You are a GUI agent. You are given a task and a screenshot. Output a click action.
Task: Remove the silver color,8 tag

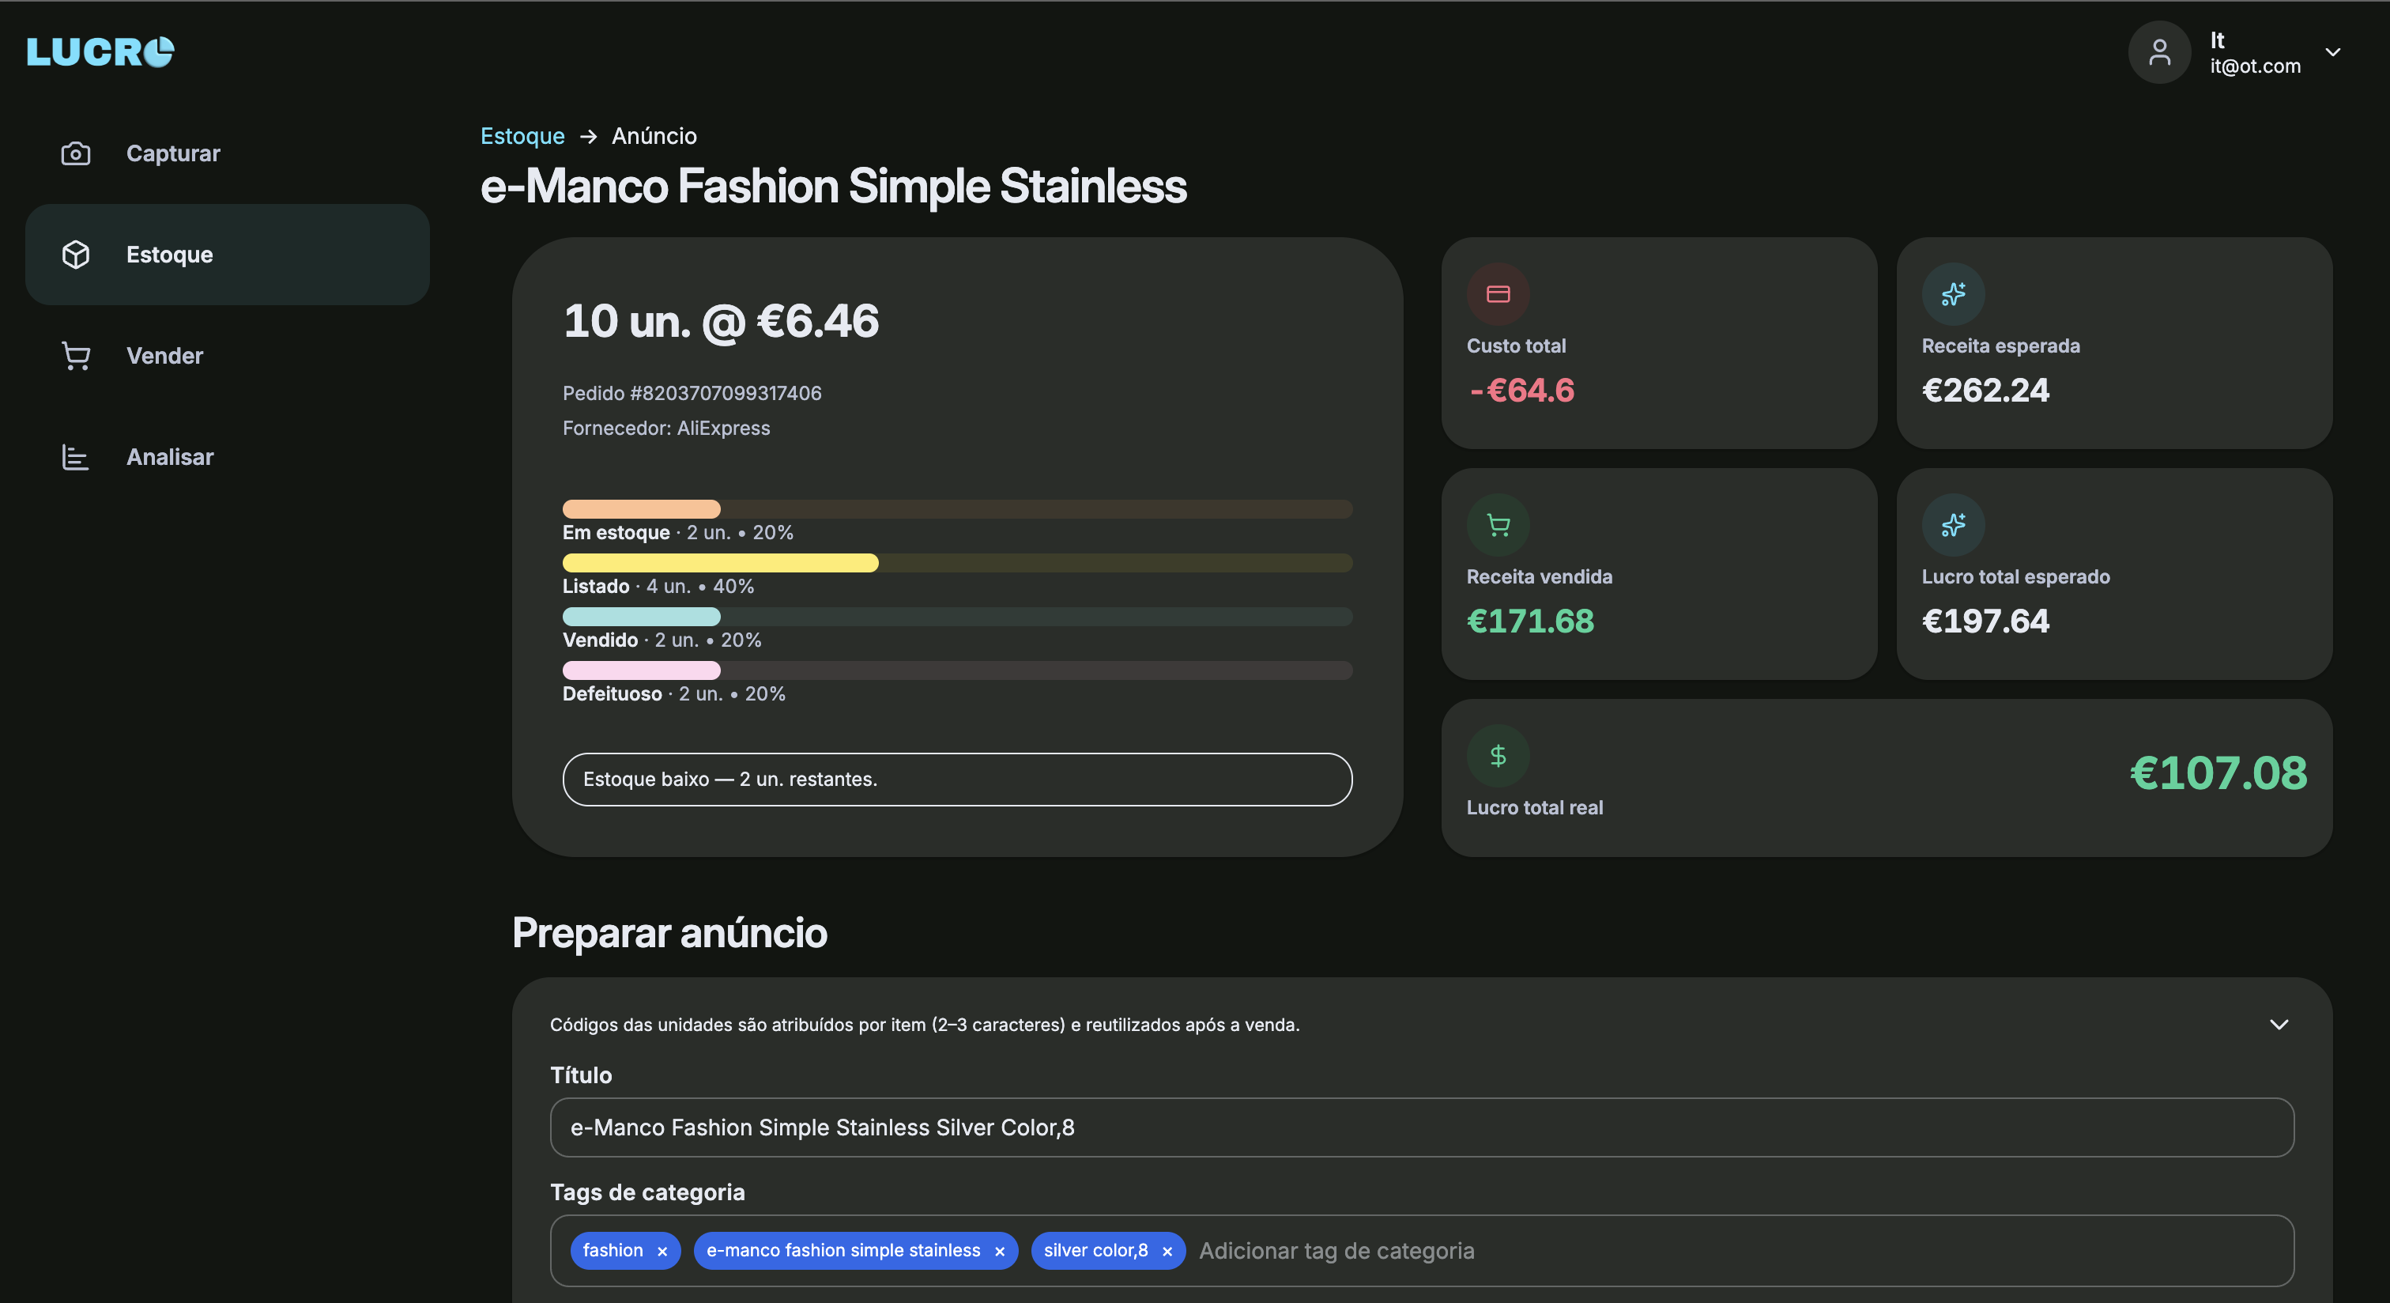[1167, 1251]
